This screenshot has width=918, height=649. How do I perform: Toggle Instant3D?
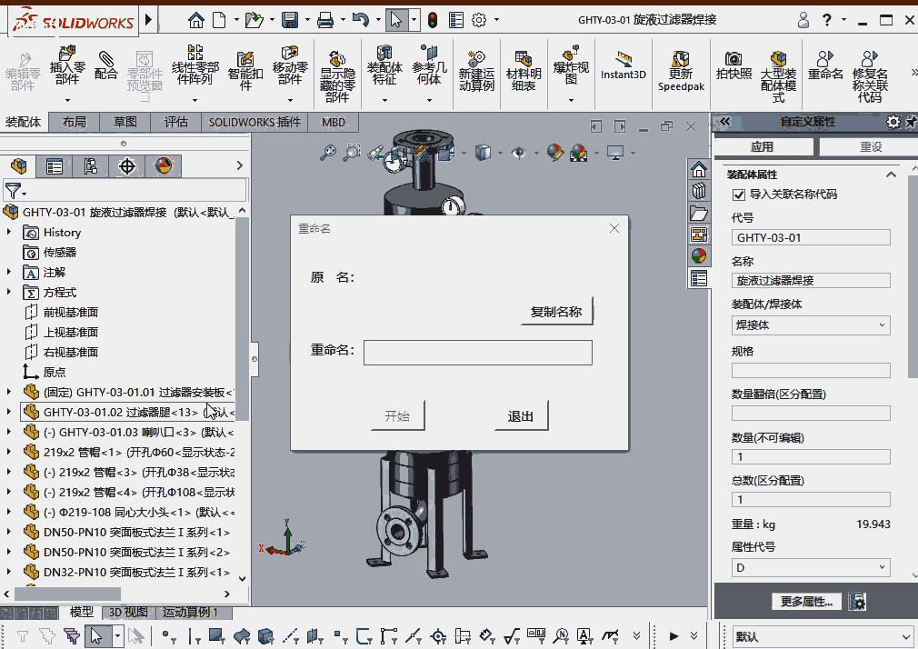click(x=623, y=65)
